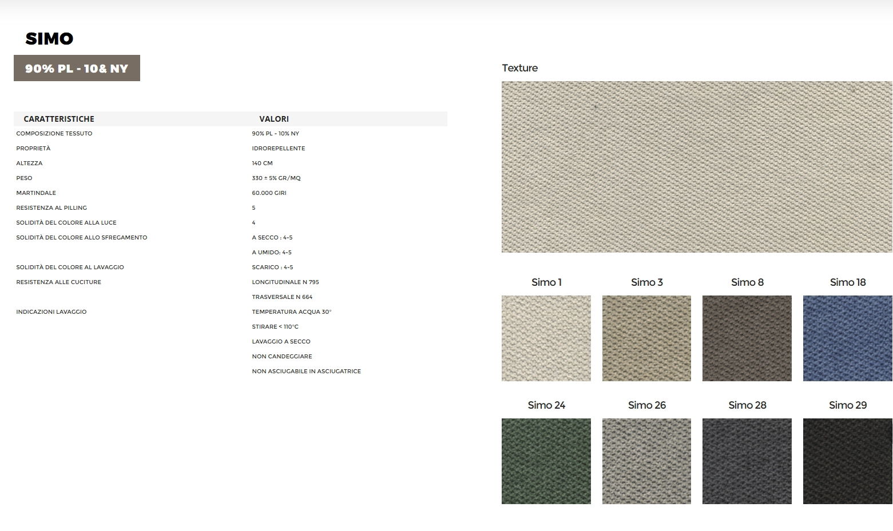Select the Simo 1 cream fabric swatch
This screenshot has width=893, height=531.
coord(546,338)
